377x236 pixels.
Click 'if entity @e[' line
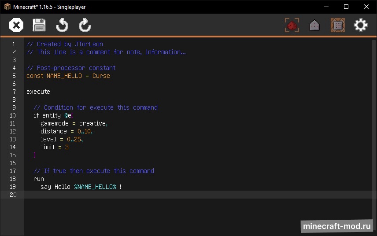(x=53, y=115)
